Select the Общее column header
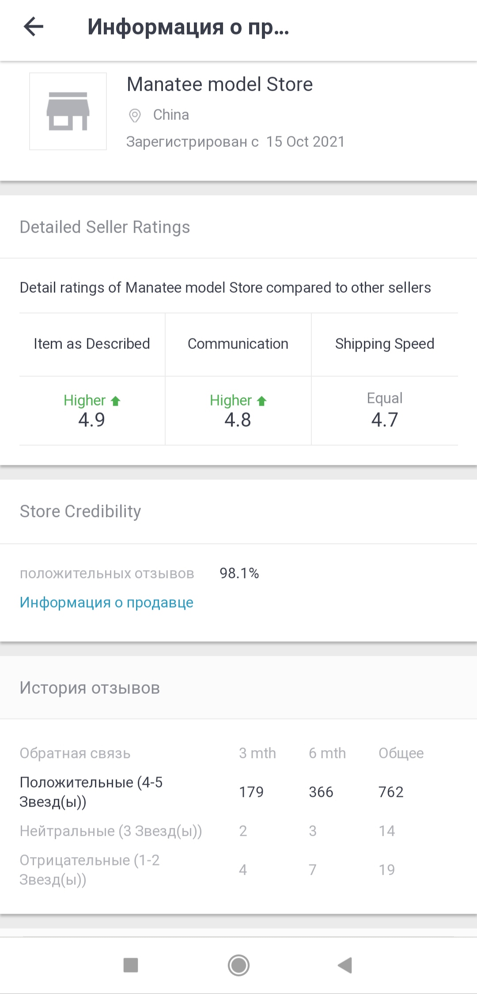477x994 pixels. 401,753
